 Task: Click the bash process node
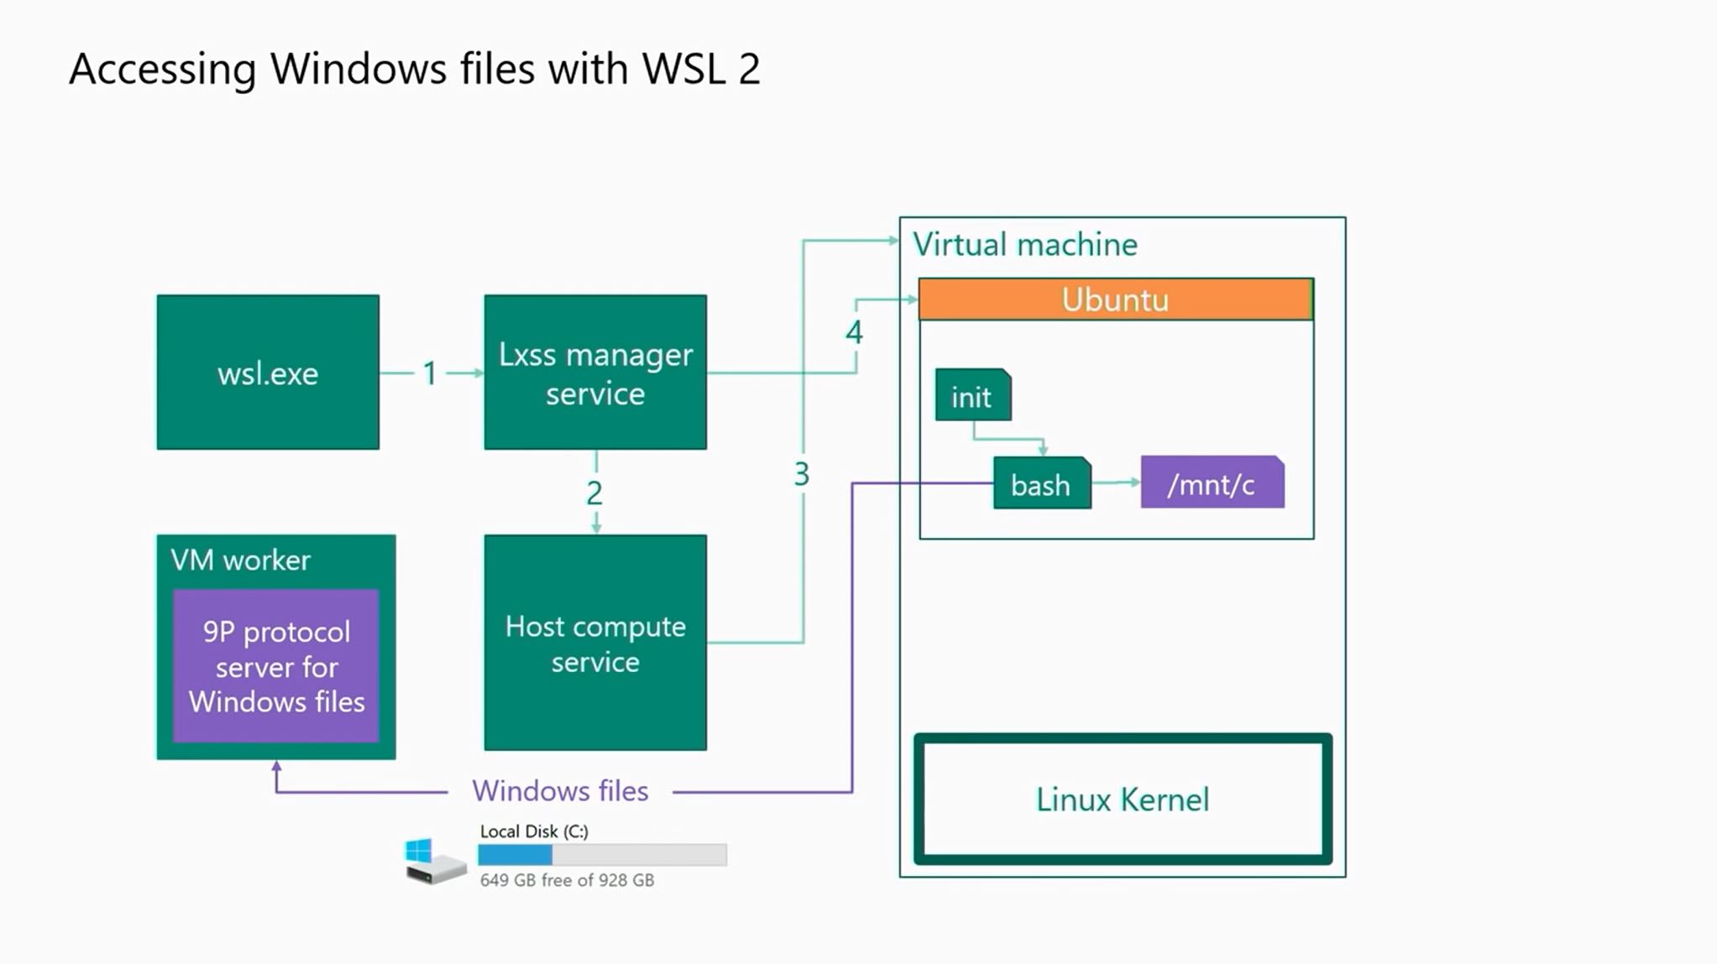[x=1042, y=483]
